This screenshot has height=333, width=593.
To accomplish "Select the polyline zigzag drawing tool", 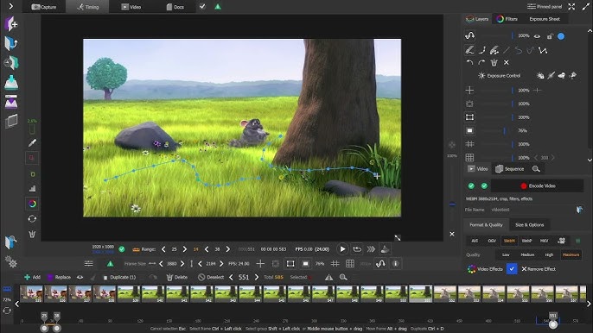I will 543,50.
